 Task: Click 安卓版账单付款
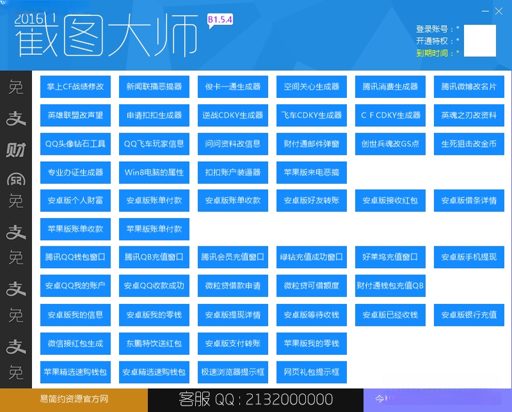(x=154, y=200)
